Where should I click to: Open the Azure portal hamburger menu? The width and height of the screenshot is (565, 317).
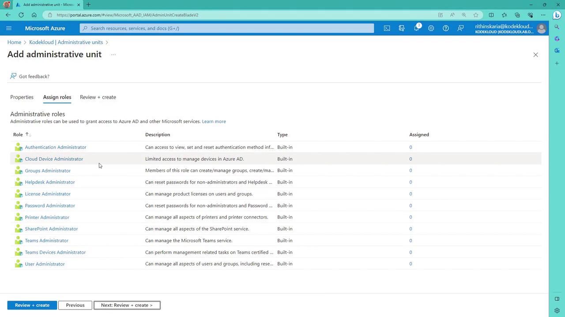9,28
